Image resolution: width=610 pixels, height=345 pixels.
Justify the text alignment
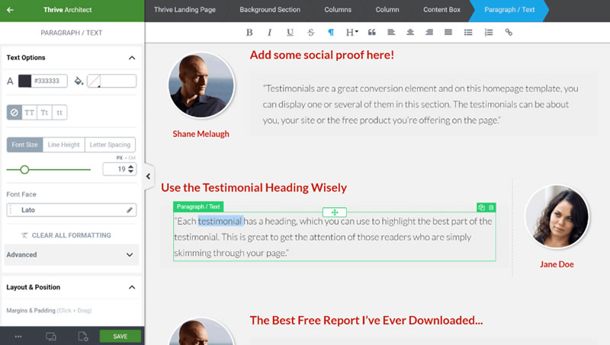tap(448, 32)
